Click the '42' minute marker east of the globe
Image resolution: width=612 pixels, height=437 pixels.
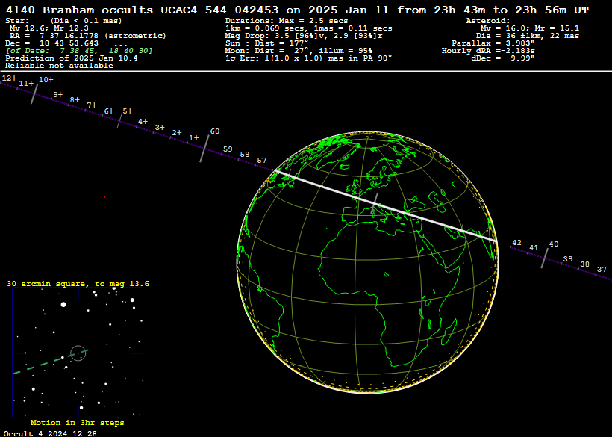point(516,243)
